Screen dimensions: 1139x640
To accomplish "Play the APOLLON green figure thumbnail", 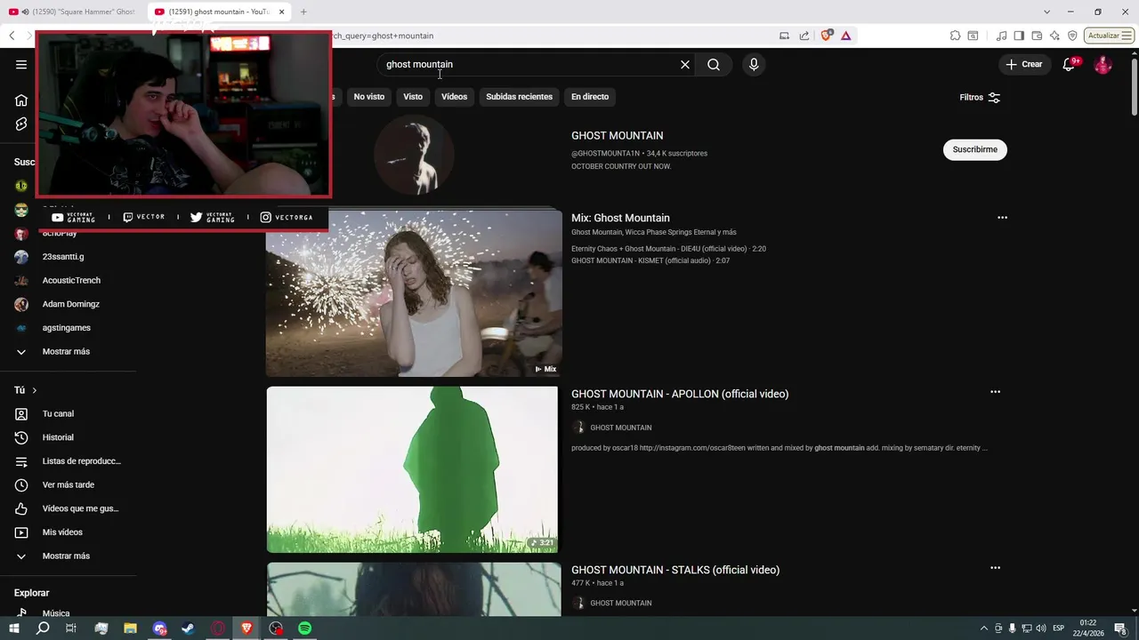I will 413,469.
